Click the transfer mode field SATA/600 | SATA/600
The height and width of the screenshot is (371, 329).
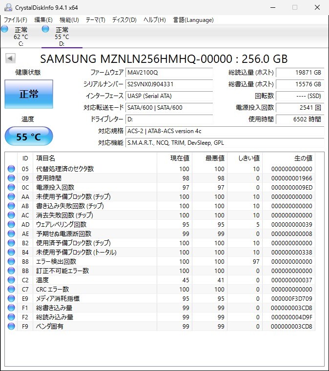point(169,108)
